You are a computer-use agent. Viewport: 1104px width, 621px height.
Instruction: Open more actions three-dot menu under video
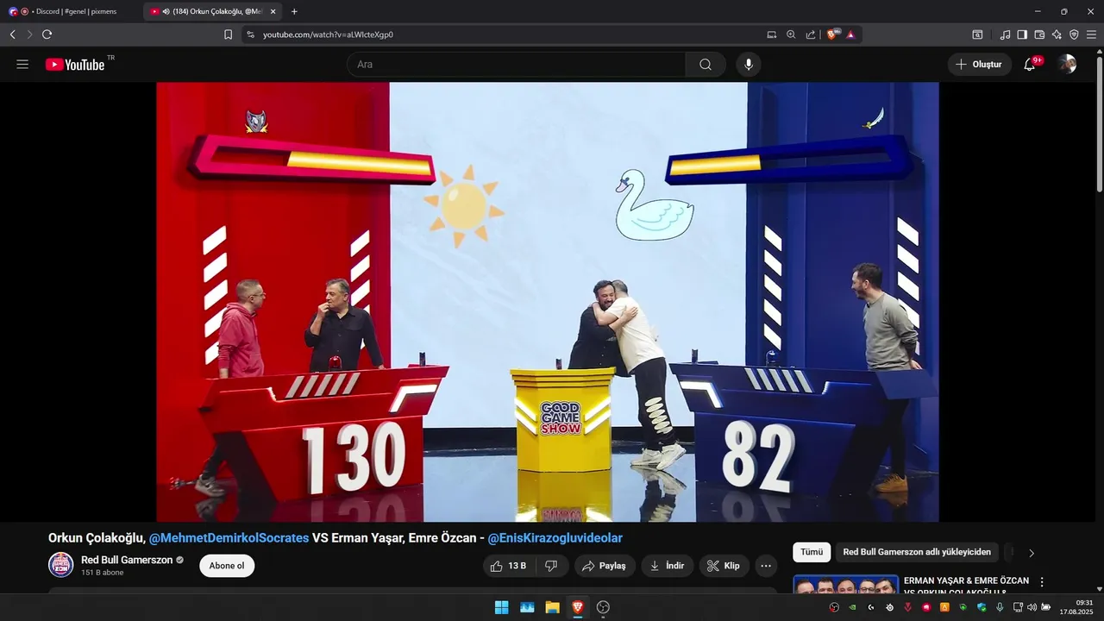pyautogui.click(x=766, y=566)
